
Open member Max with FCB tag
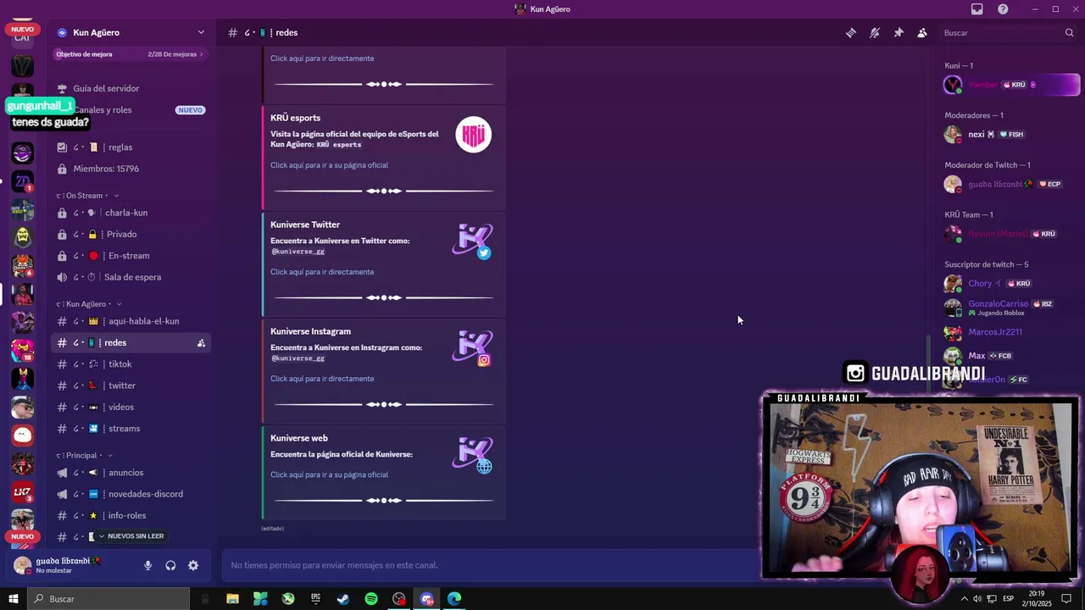tap(1010, 356)
